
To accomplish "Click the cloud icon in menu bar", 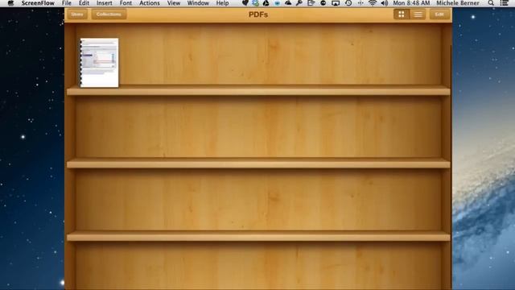I will tap(288, 3).
